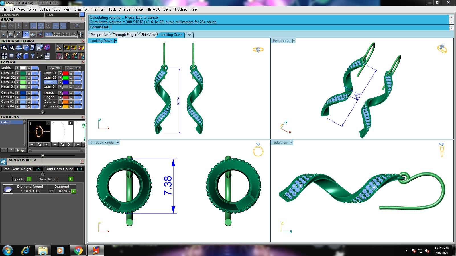Lock the Metal 02 layer
Viewport: 456px width, 256px height.
pyautogui.click(x=29, y=78)
